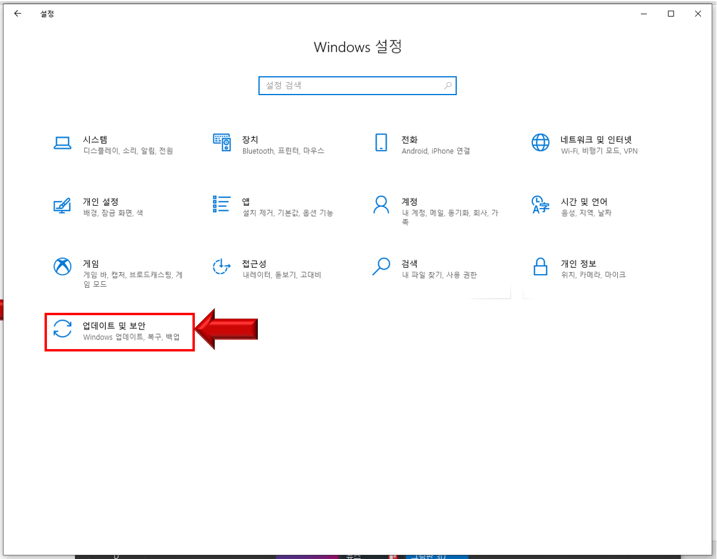The image size is (717, 559).
Task: Click description '배경, 잠금 화면, 색'
Action: click(x=113, y=213)
